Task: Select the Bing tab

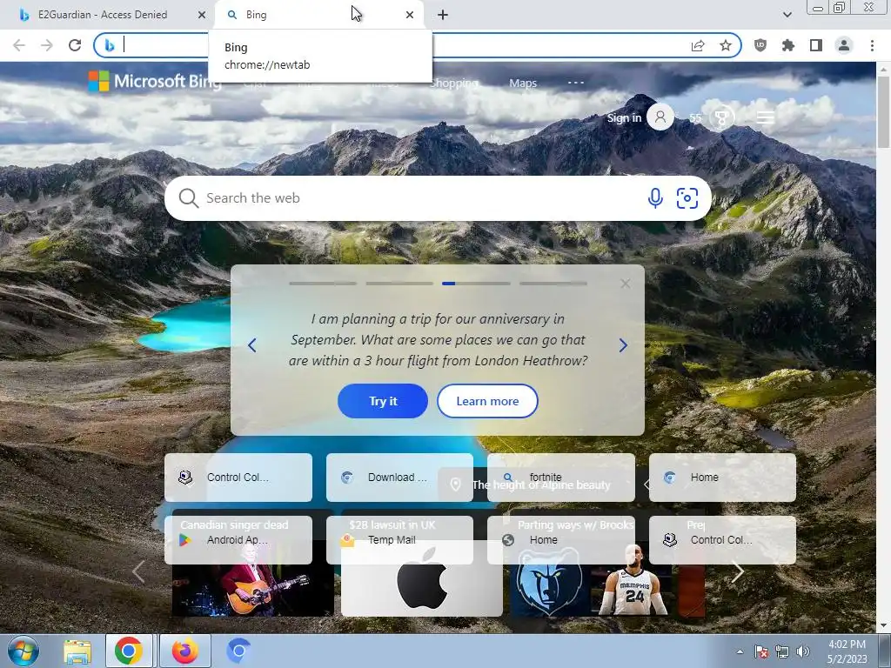Action: pos(318,15)
